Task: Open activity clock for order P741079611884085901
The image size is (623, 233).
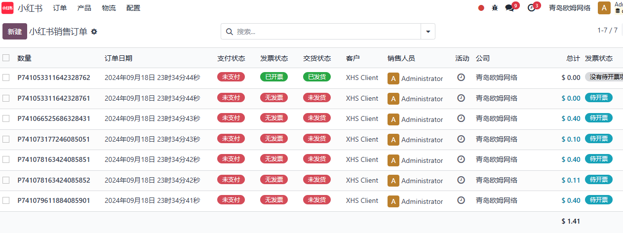Action: 461,200
